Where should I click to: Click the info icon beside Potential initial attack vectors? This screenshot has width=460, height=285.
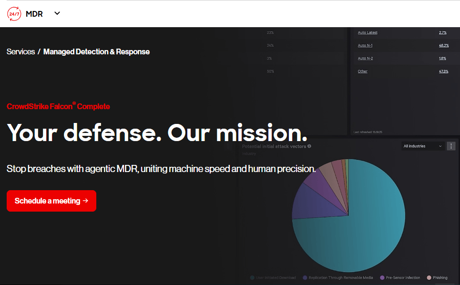coord(309,146)
